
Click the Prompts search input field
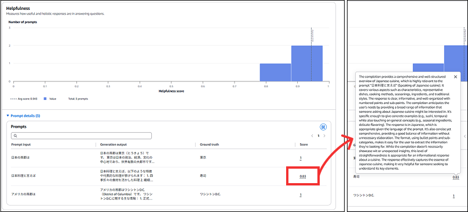[81, 136]
